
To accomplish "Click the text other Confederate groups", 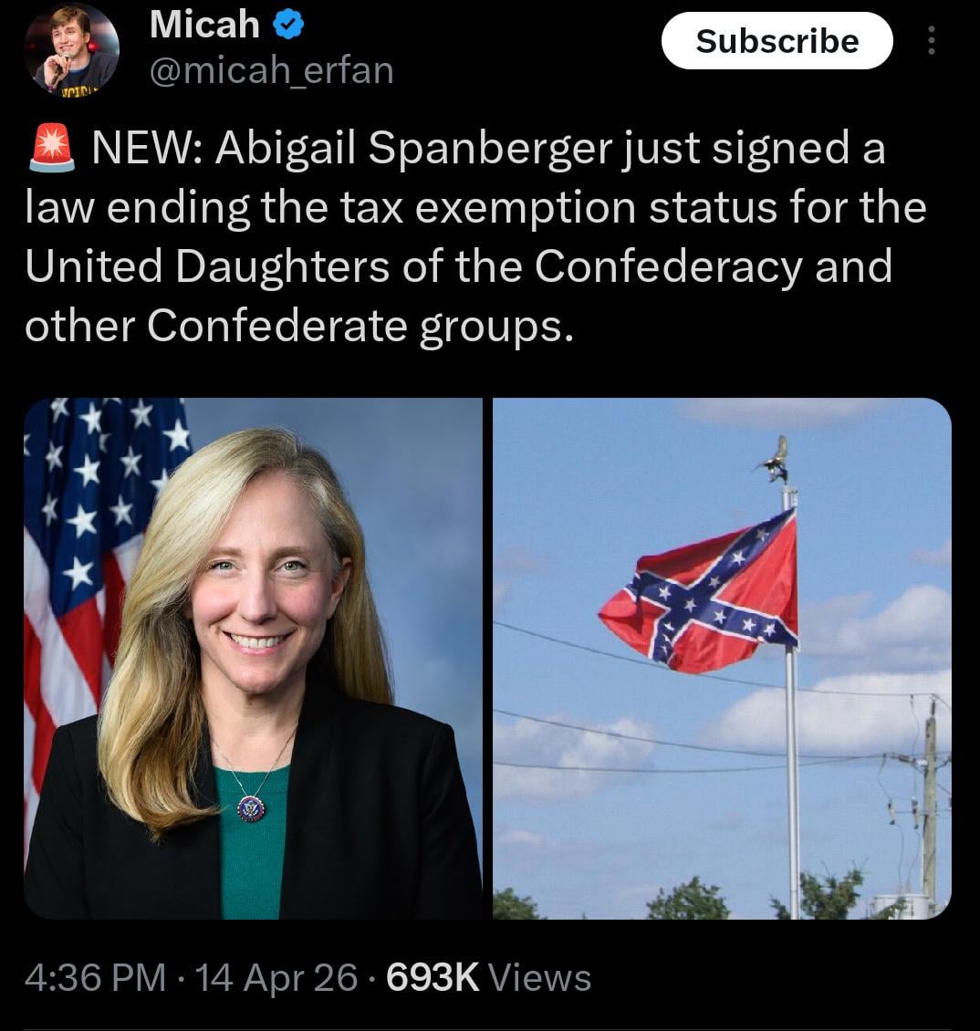I will [x=299, y=326].
